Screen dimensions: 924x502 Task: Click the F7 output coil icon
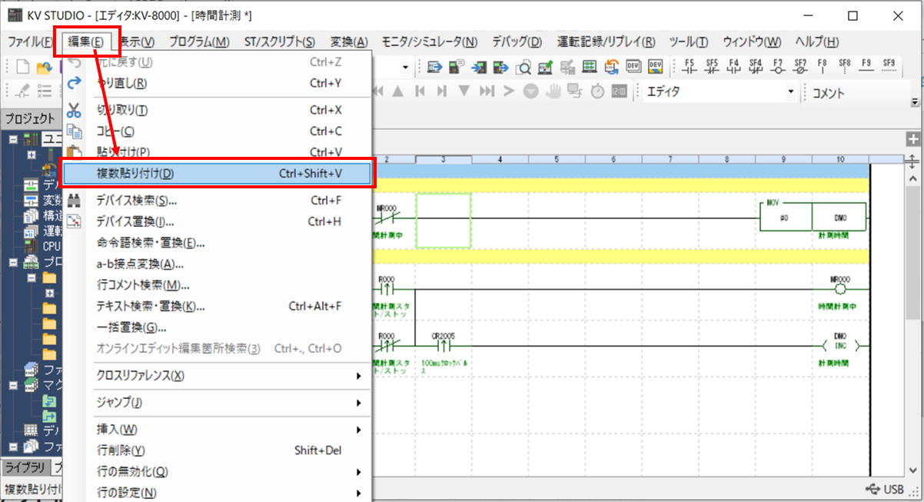click(x=778, y=67)
